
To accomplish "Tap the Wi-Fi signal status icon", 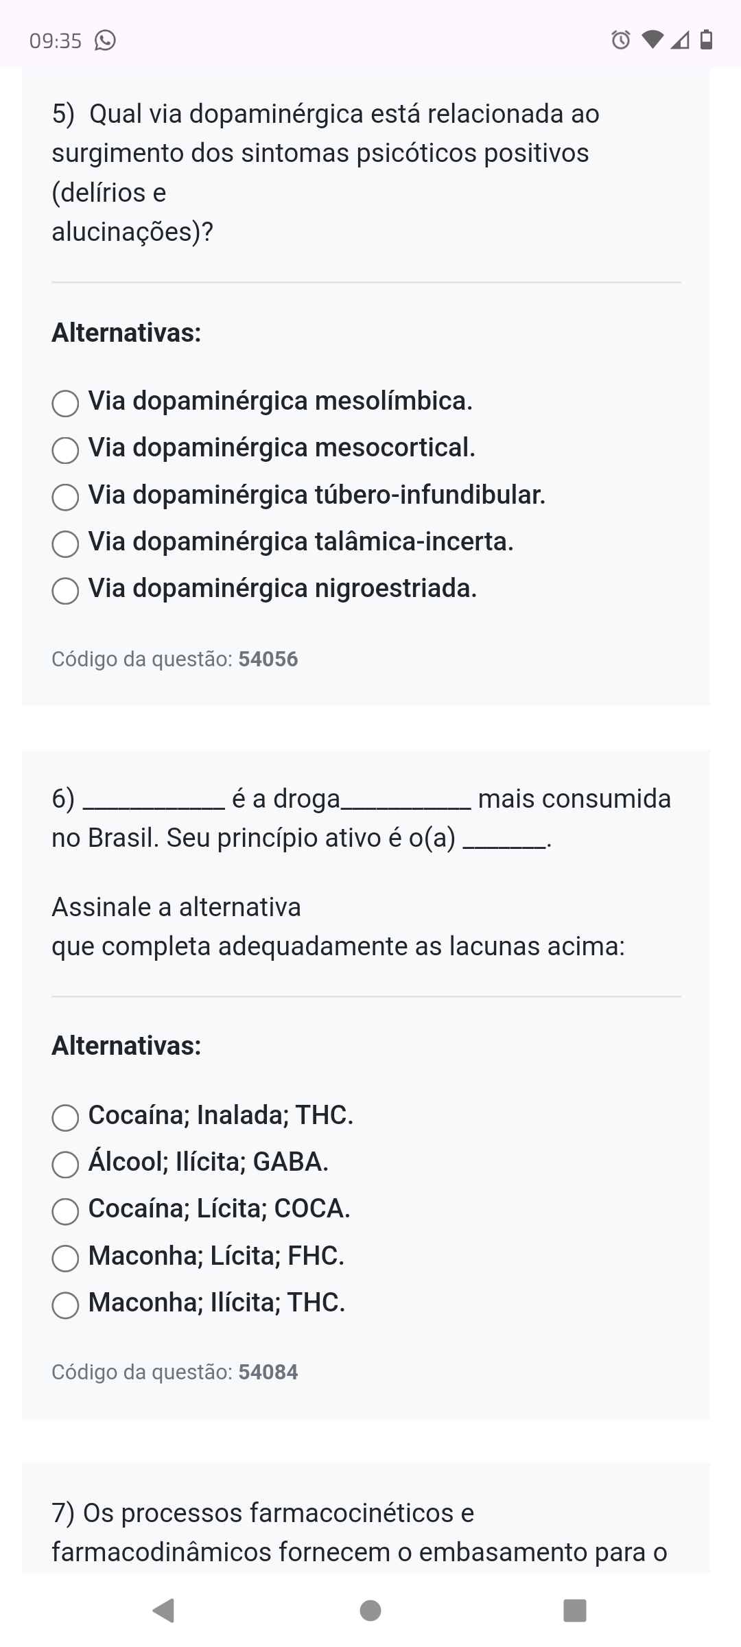I will click(652, 40).
